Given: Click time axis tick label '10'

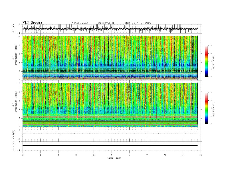Looking at the screenshot, I should click(x=201, y=155).
